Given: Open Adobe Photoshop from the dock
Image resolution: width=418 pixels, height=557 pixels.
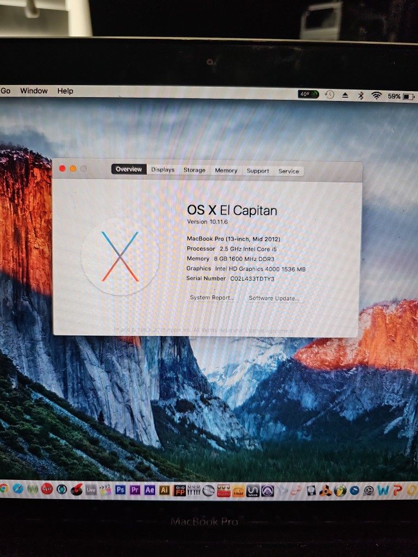Looking at the screenshot, I should click(x=120, y=490).
